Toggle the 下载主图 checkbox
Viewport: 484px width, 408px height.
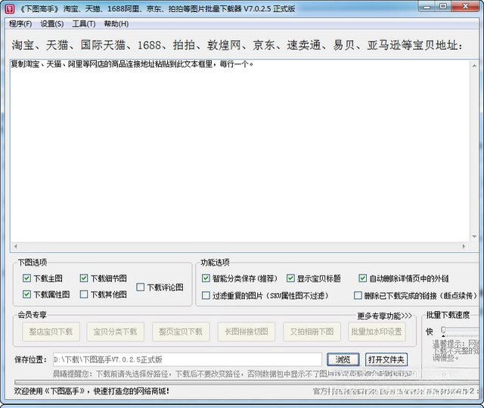(27, 279)
